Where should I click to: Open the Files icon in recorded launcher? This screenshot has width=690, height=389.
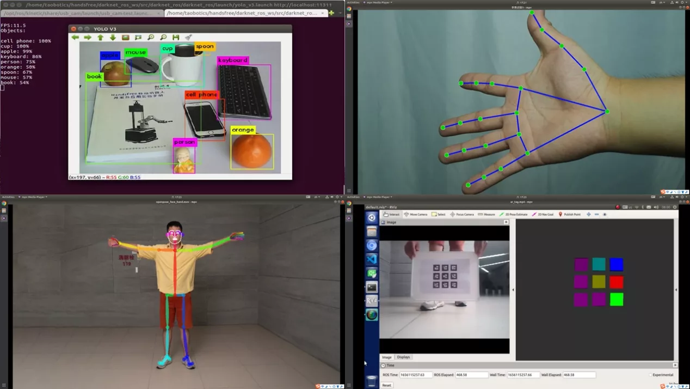(x=372, y=232)
